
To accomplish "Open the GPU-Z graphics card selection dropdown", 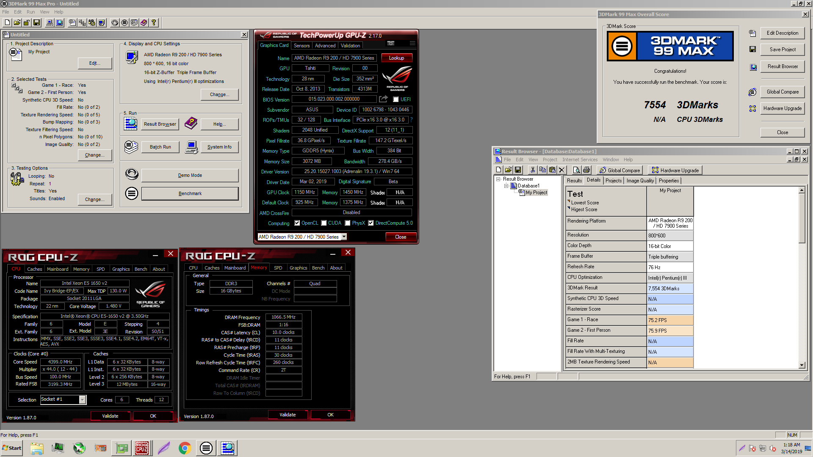I will tap(344, 237).
